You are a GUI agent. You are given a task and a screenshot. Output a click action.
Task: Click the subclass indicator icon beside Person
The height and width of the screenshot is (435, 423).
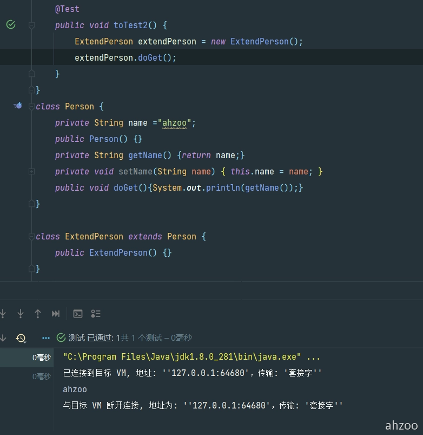[x=18, y=106]
